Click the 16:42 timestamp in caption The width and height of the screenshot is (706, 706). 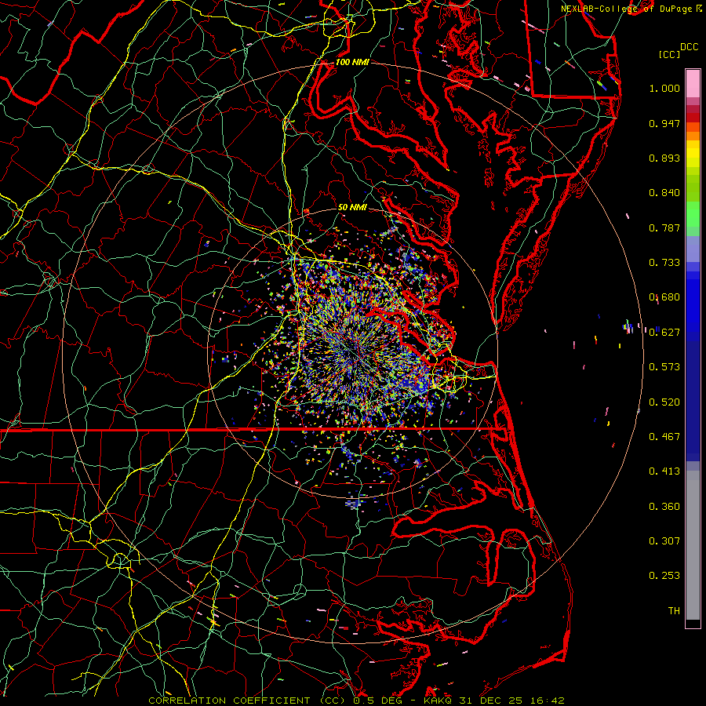point(547,701)
